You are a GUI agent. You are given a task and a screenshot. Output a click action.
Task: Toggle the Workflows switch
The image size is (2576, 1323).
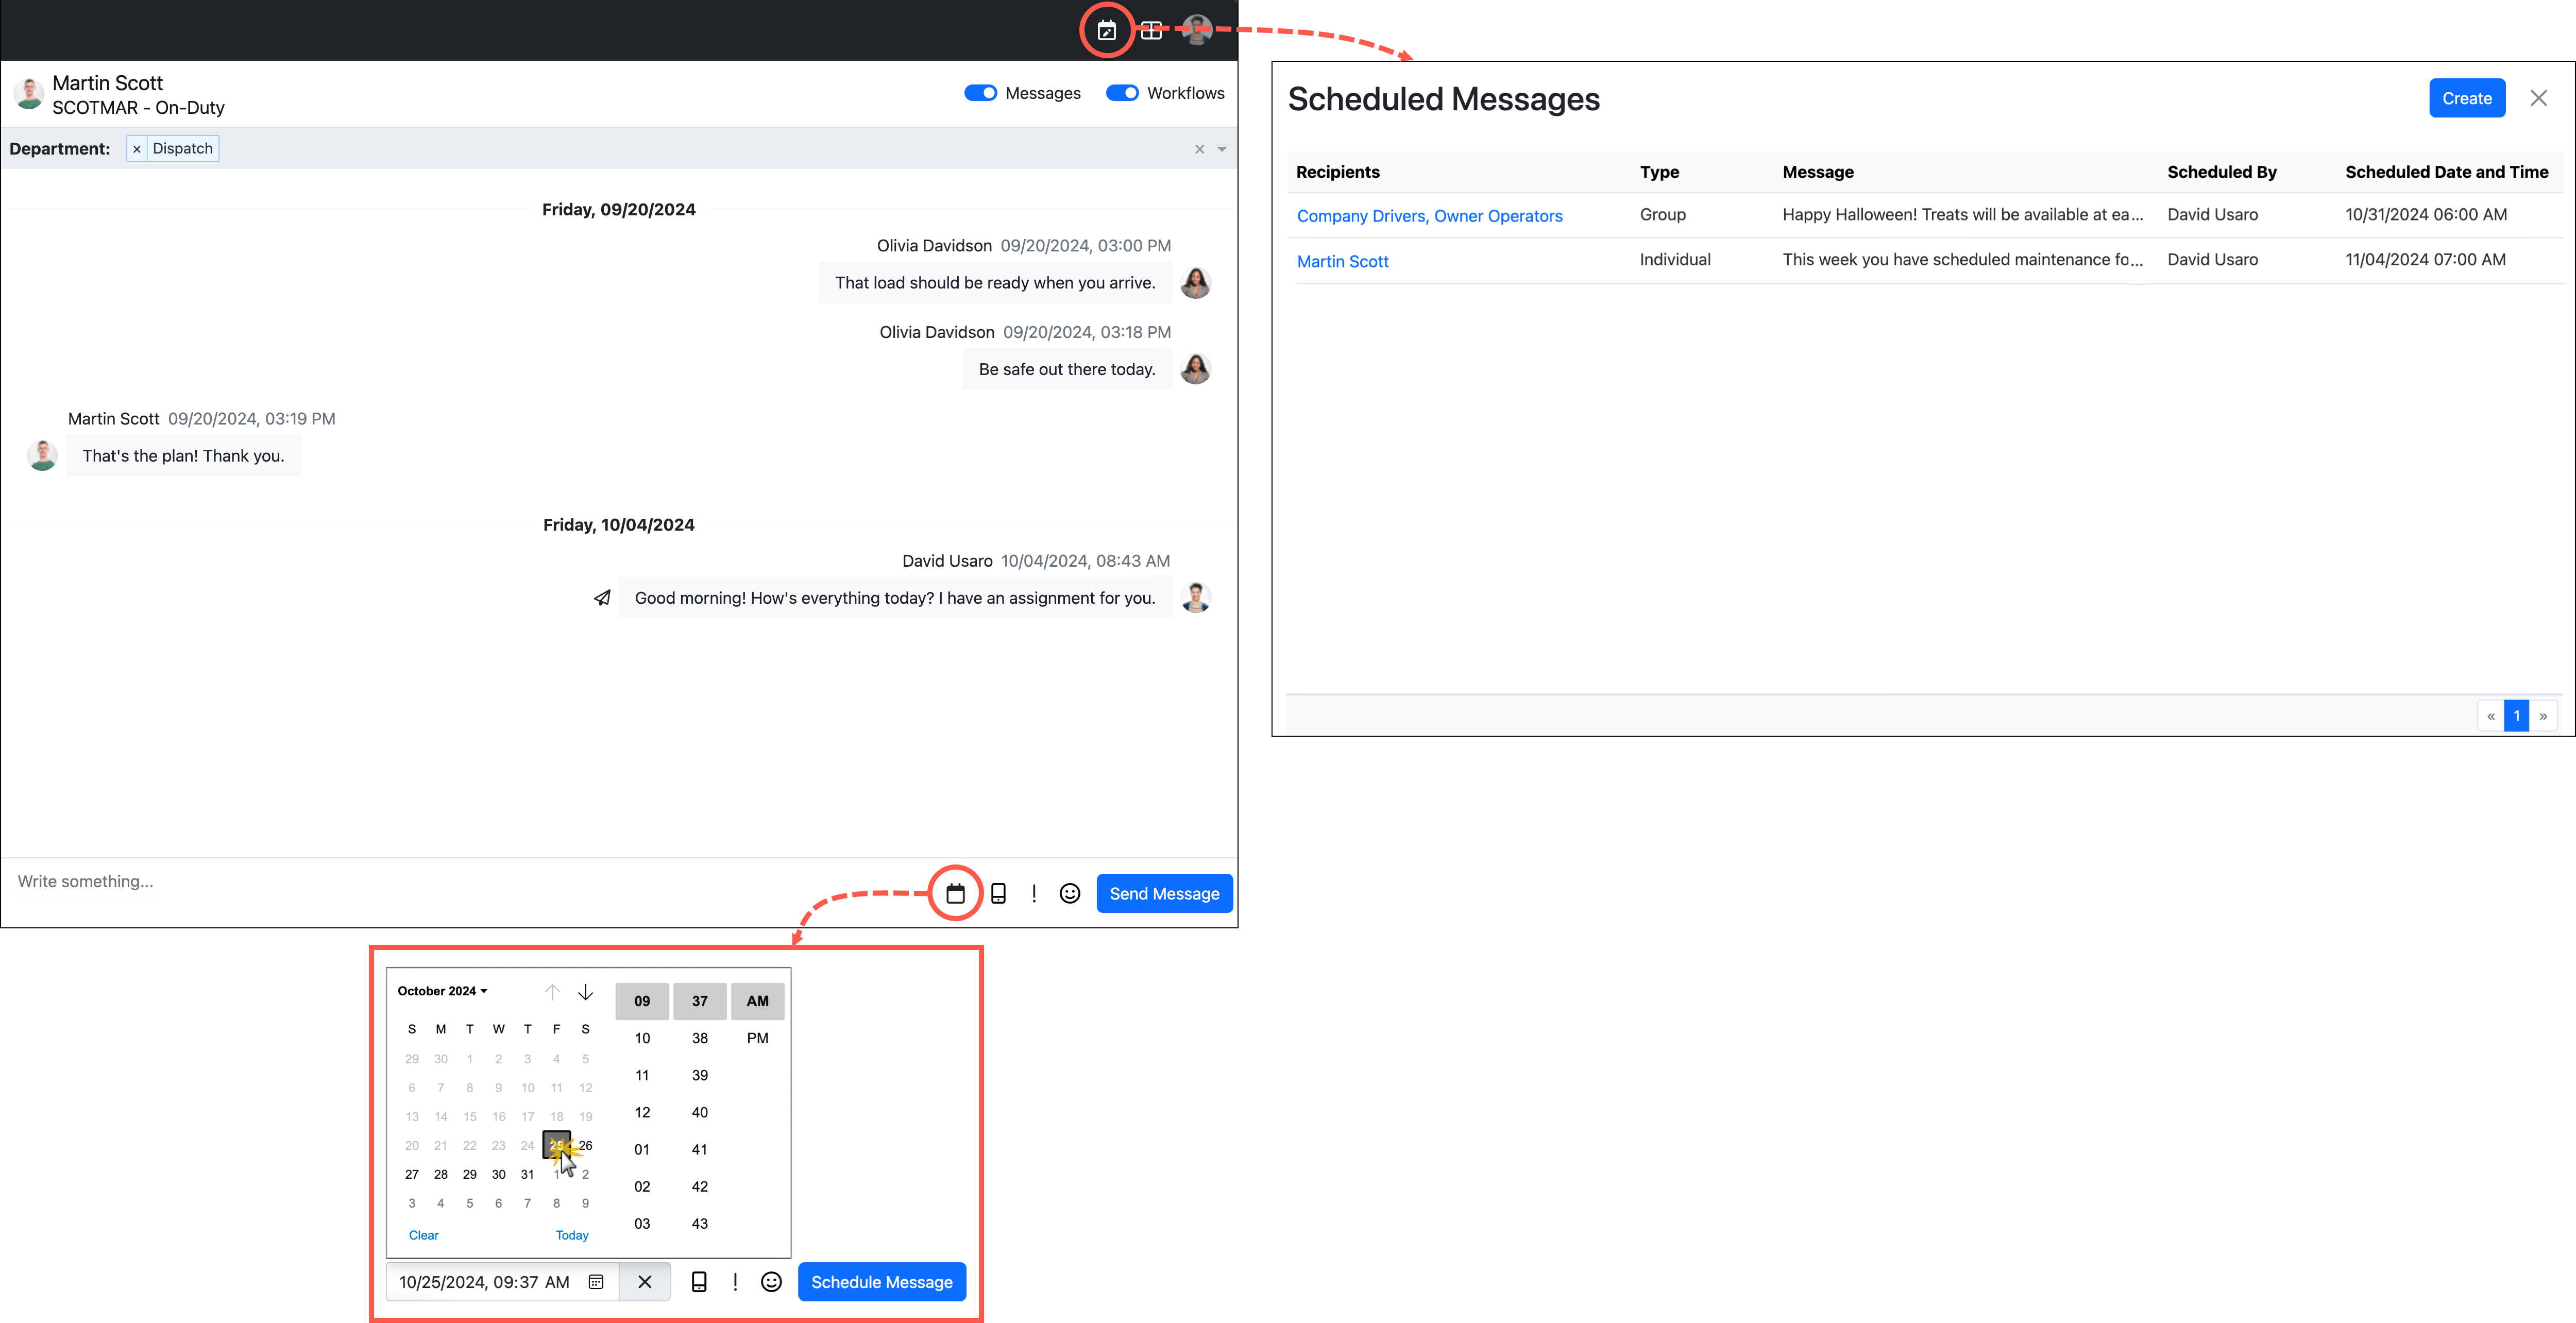click(1122, 93)
